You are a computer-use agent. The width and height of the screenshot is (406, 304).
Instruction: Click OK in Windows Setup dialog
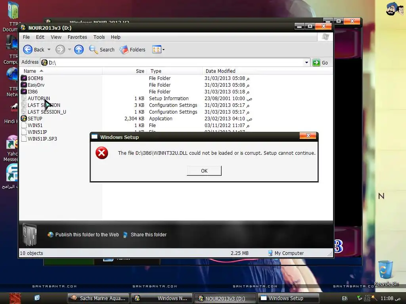pos(204,171)
